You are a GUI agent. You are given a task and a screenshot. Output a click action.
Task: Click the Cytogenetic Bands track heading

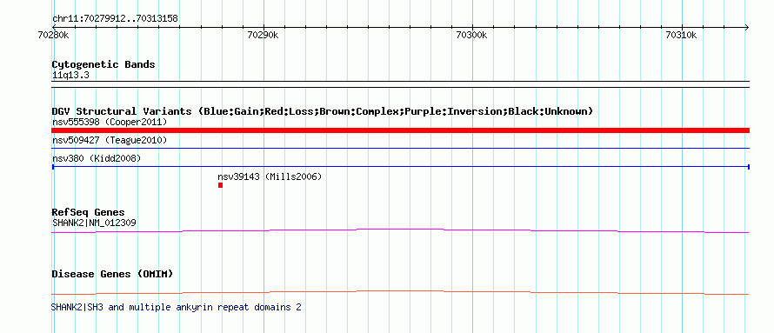103,64
